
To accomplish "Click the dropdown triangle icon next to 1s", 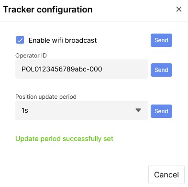I will 138,110.
